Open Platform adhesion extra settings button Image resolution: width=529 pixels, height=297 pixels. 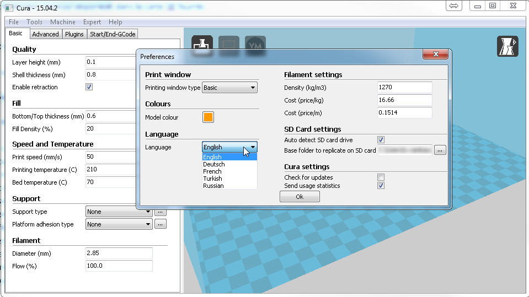tap(161, 224)
